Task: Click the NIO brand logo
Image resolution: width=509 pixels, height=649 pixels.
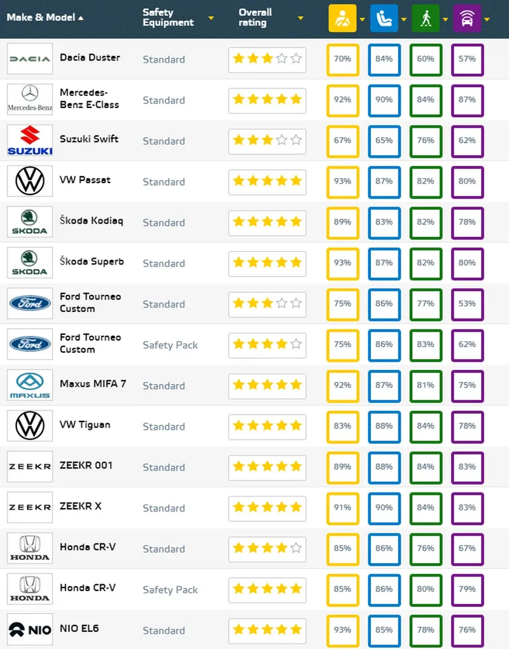Action: tap(30, 629)
